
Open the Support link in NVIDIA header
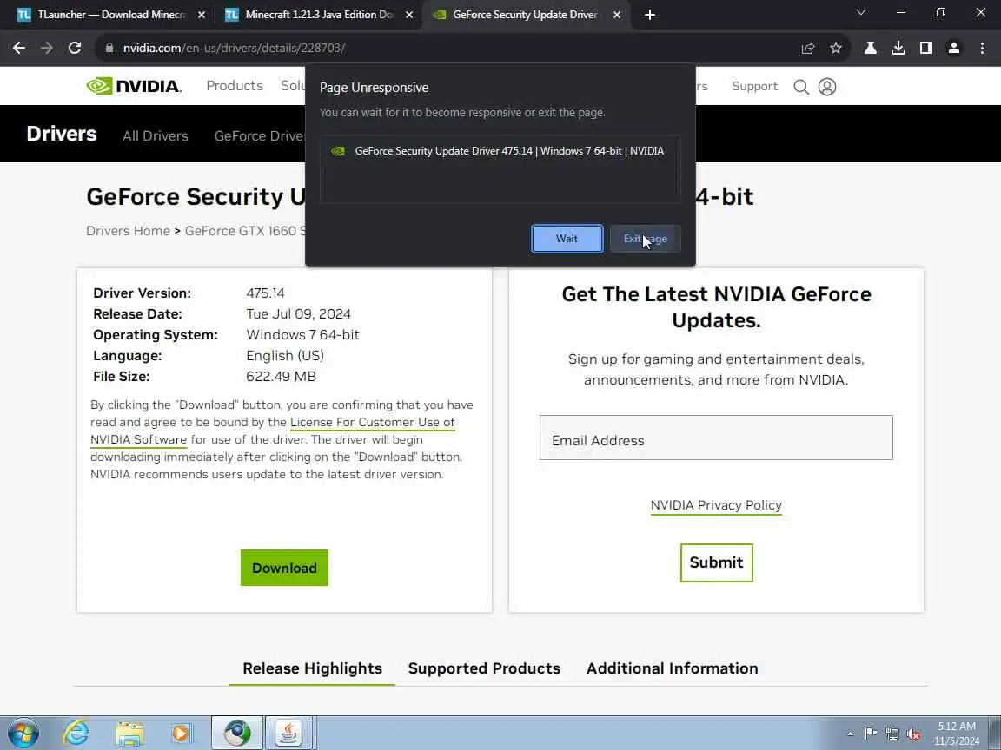[754, 86]
